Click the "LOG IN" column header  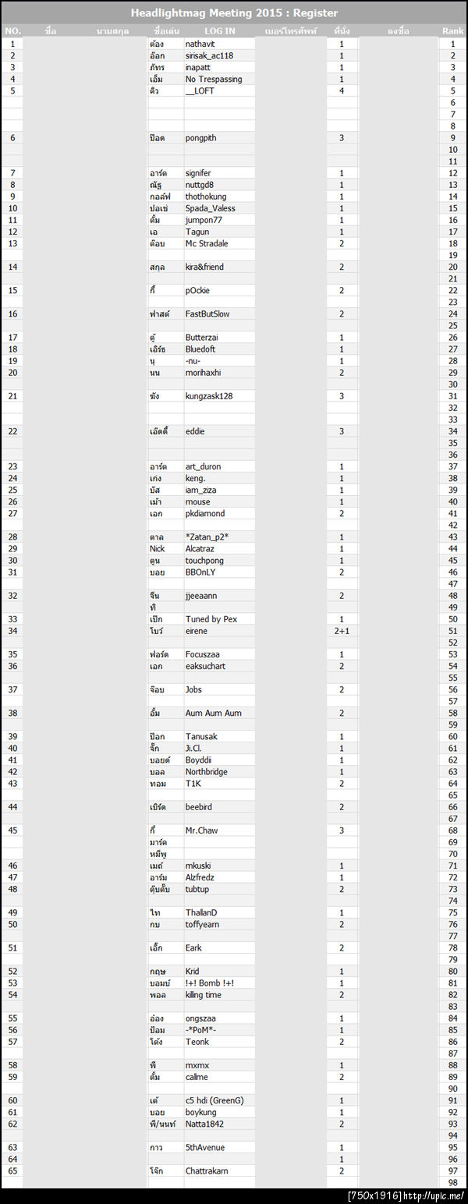coord(219,31)
